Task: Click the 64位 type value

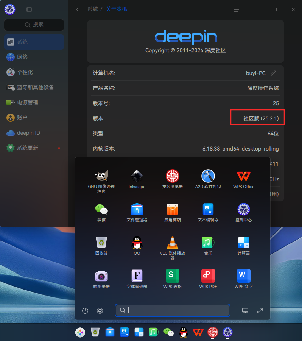Action: [273, 134]
